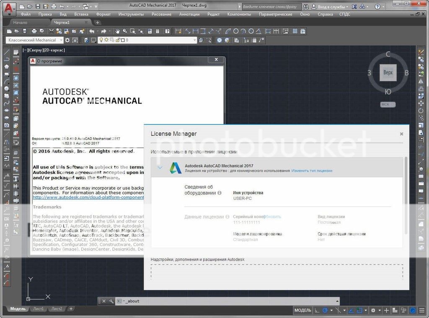Open command line customization wrench icon
Screen dimensions: 429x318
point(111,301)
